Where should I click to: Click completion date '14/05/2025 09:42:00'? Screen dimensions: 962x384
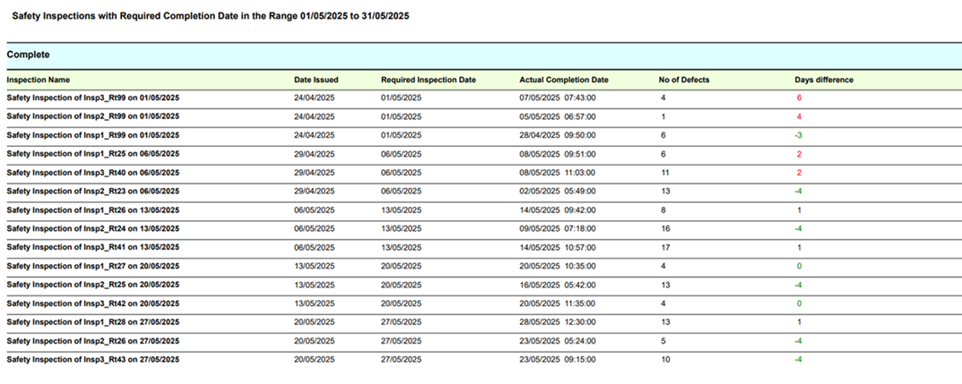[558, 210]
